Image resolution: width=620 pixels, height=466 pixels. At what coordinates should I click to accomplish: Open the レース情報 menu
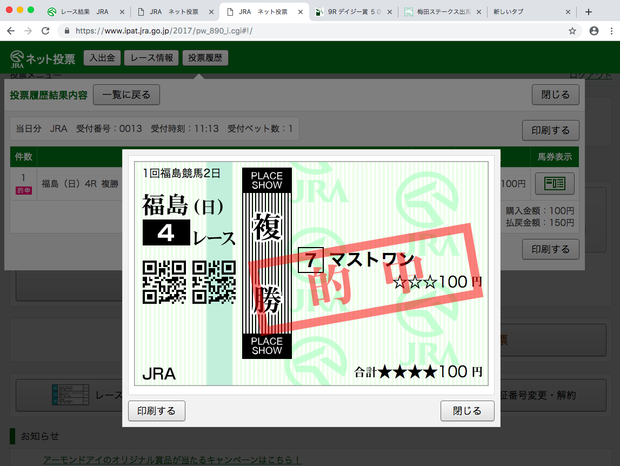(x=151, y=58)
